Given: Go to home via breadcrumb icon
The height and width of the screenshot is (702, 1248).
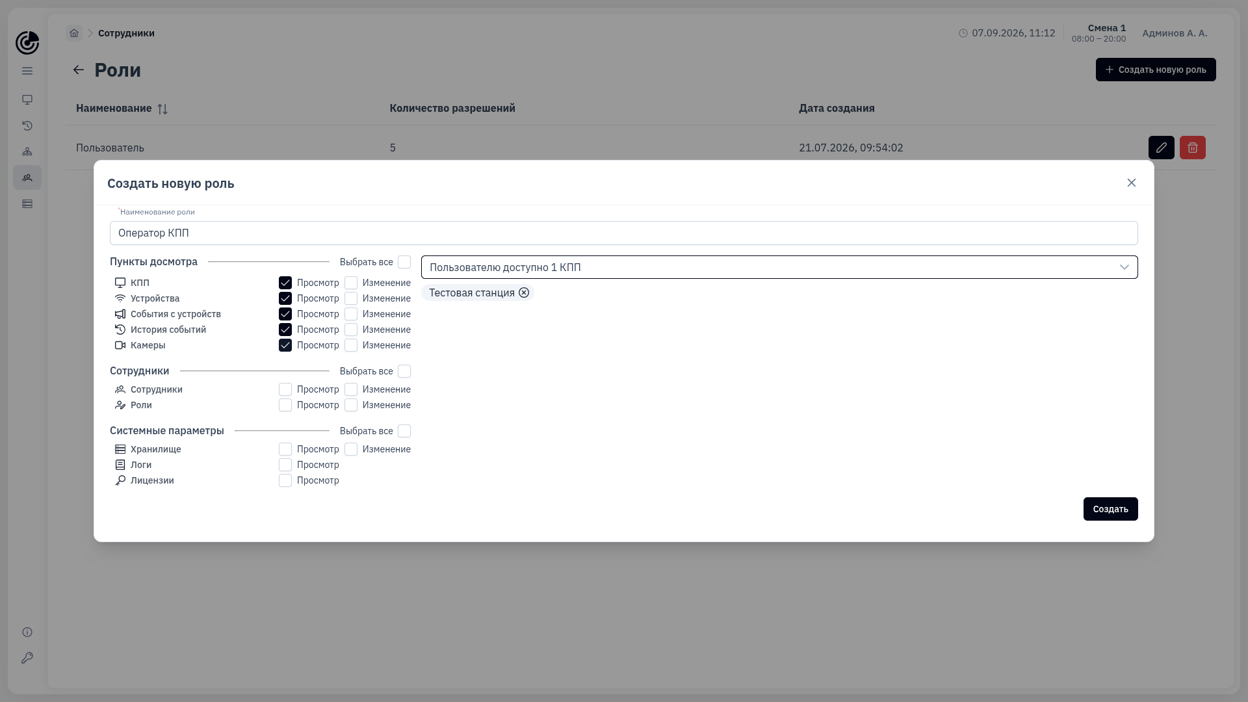Looking at the screenshot, I should [x=74, y=33].
